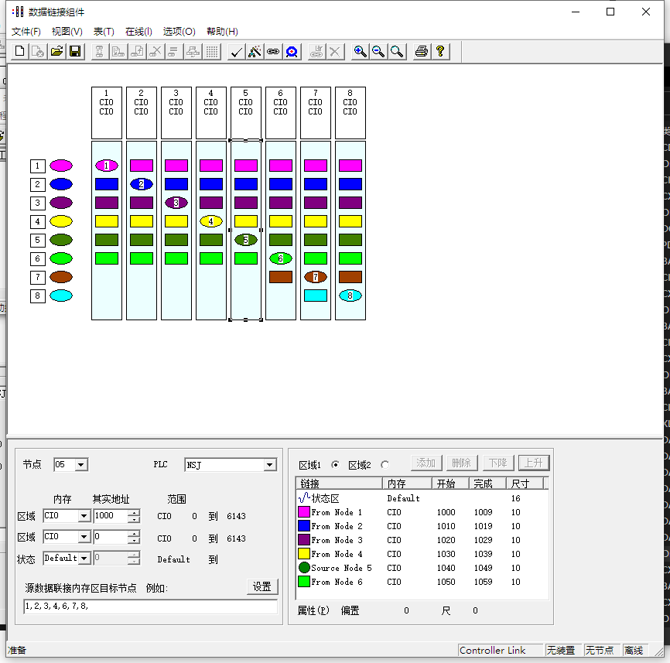The height and width of the screenshot is (663, 670).
Task: Click the target nodes text field
Action: coord(150,607)
